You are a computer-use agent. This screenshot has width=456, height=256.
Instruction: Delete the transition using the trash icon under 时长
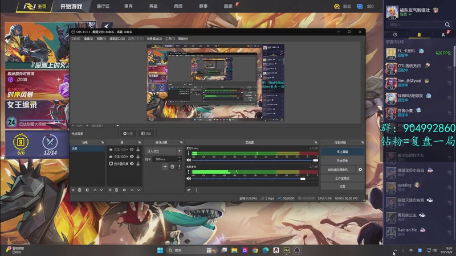coord(172,167)
